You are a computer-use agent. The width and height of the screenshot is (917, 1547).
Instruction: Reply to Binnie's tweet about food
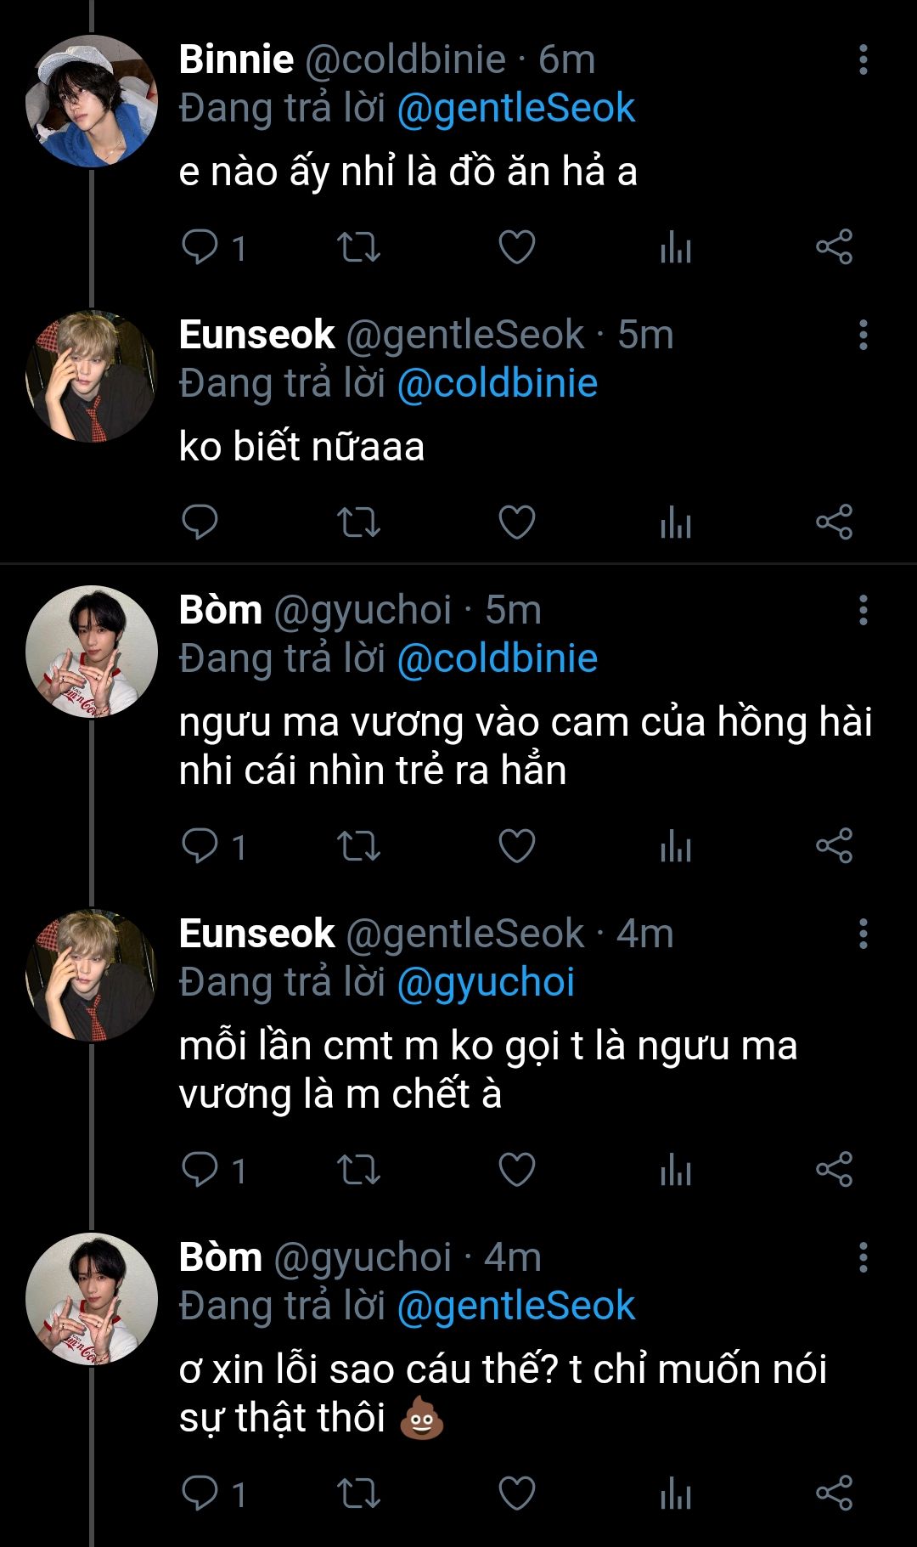pos(200,247)
